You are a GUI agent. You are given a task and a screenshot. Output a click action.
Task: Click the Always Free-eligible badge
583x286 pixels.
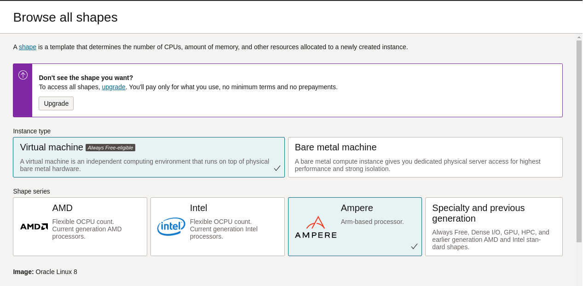click(x=110, y=148)
